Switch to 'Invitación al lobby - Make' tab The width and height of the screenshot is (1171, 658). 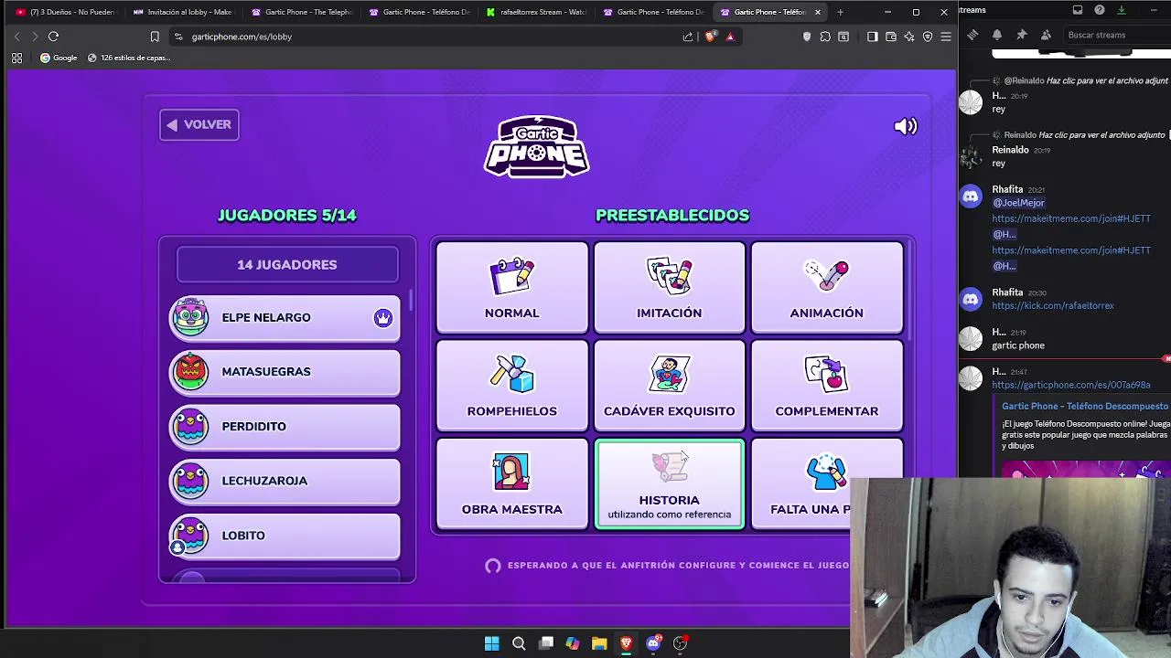point(183,12)
